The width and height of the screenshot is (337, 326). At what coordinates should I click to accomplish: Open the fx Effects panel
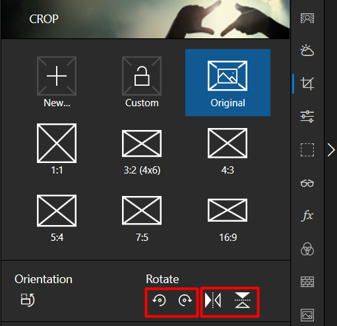[x=307, y=215]
